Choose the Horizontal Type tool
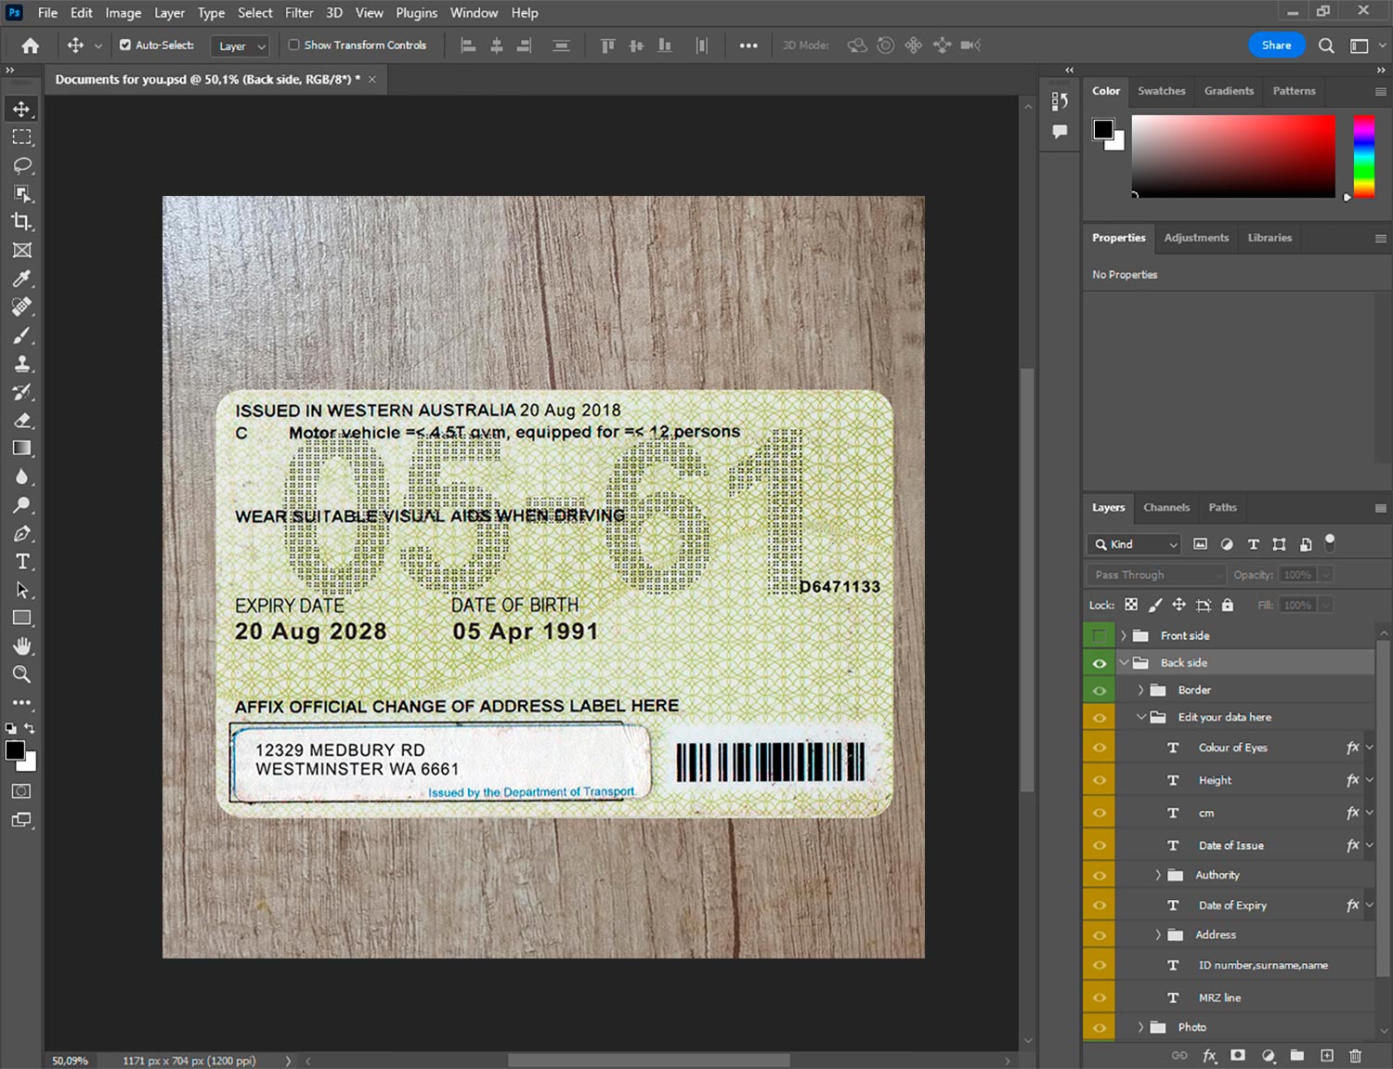Viewport: 1393px width, 1069px height. [x=22, y=562]
